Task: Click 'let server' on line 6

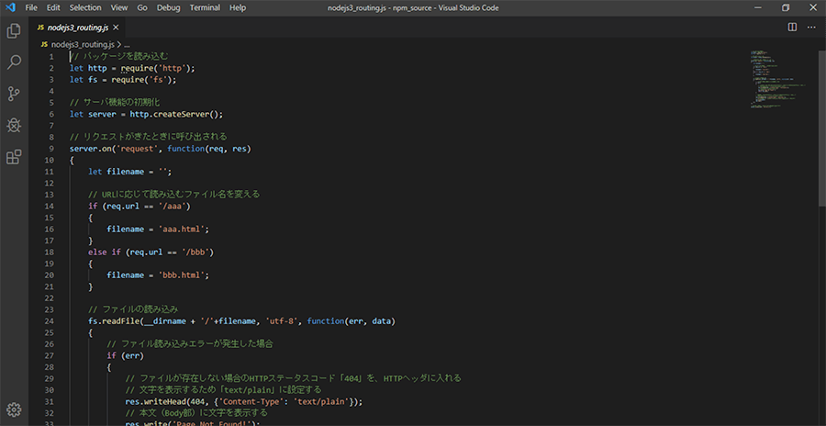Action: pos(93,115)
